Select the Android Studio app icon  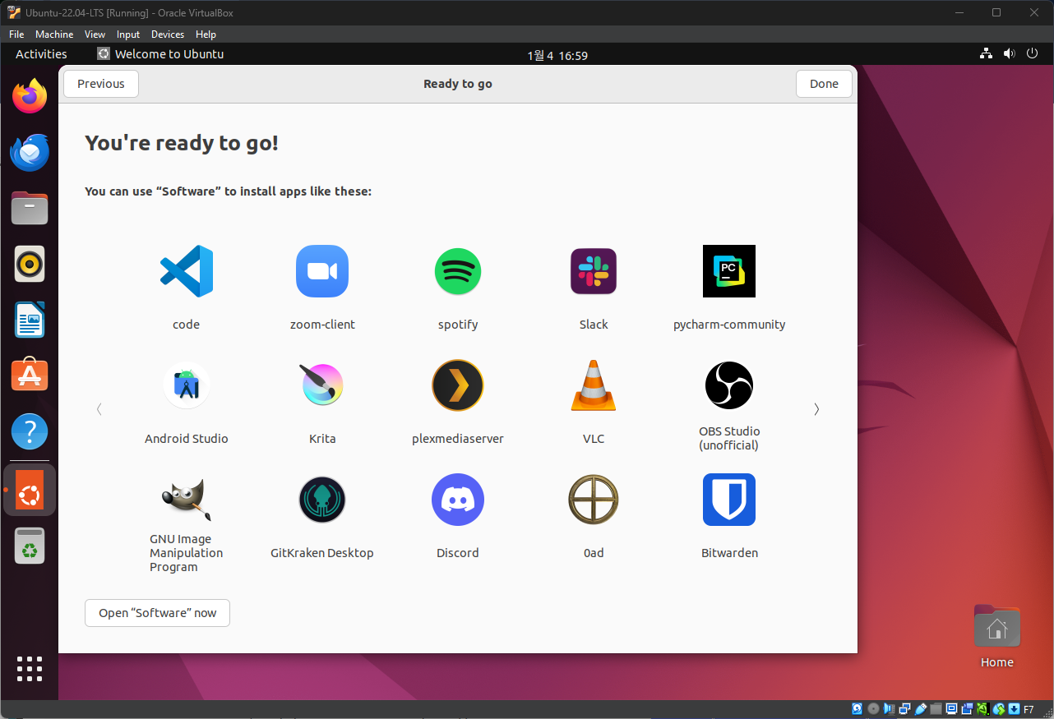[x=187, y=385]
